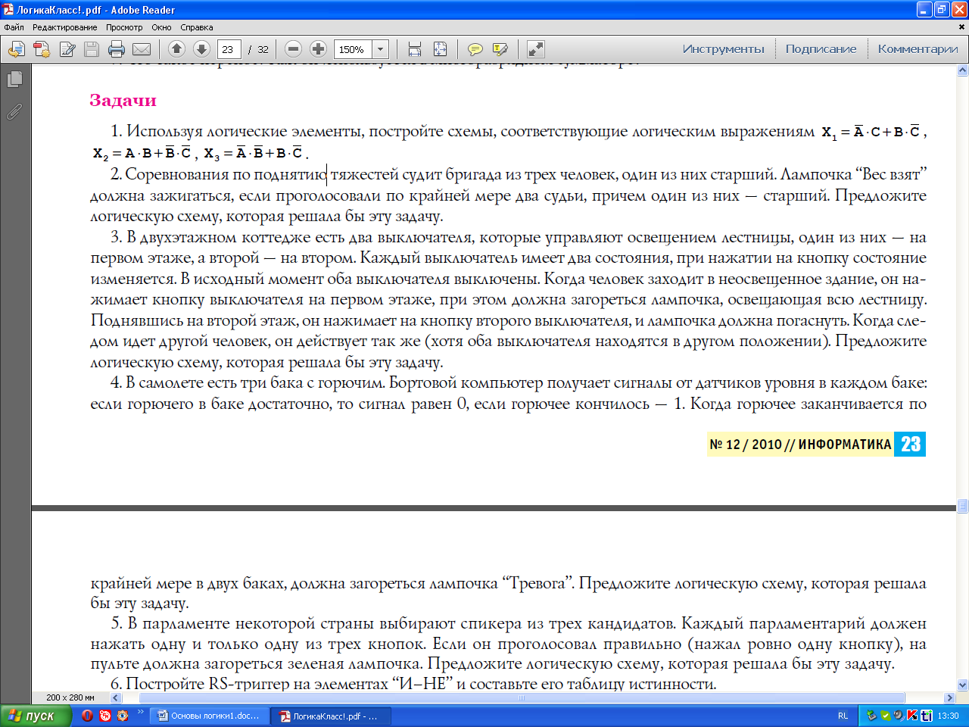
Task: Open the Attachments paperclip panel
Action: tap(14, 112)
